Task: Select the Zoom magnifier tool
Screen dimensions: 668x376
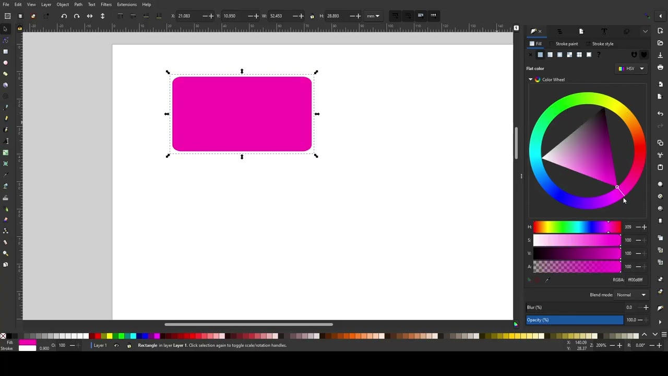Action: [5, 253]
